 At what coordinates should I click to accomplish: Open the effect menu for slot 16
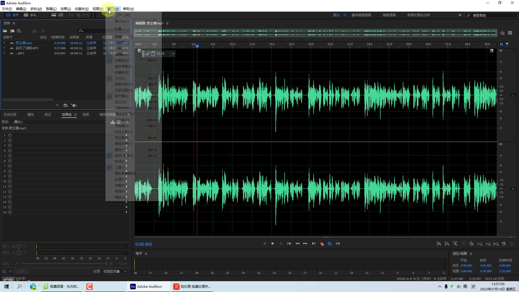pos(127,212)
